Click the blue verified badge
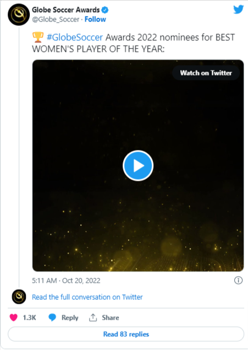This screenshot has width=248, height=350. (x=105, y=10)
